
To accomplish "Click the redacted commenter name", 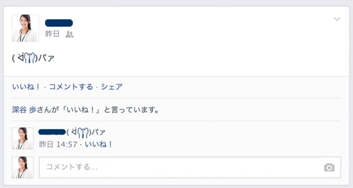I will coord(52,132).
